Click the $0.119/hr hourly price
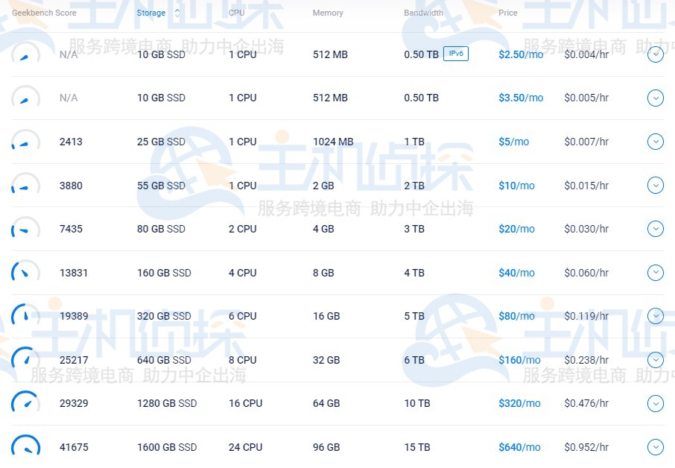Screen dimensions: 675x468 (586, 317)
